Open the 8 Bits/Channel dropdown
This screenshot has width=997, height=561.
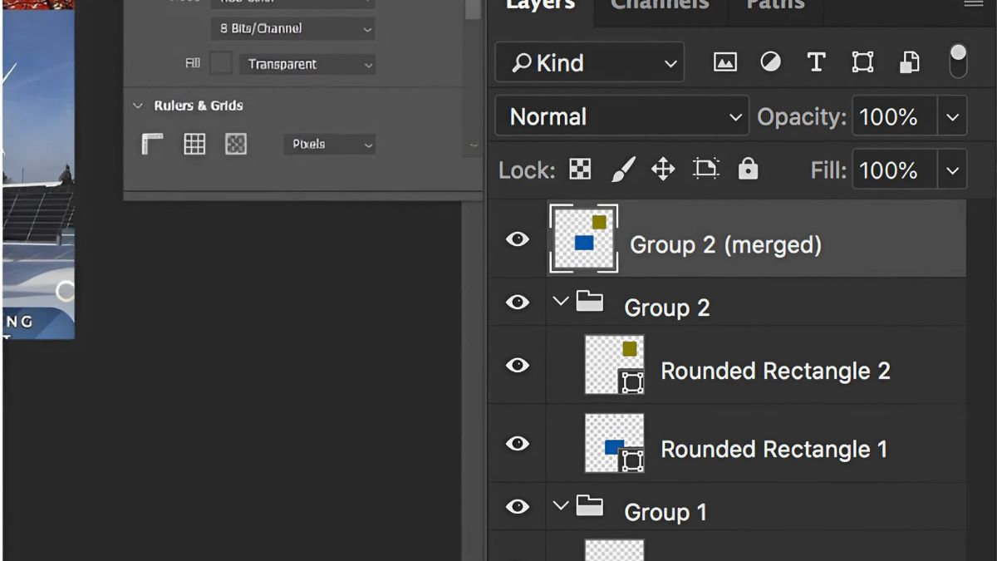(292, 29)
